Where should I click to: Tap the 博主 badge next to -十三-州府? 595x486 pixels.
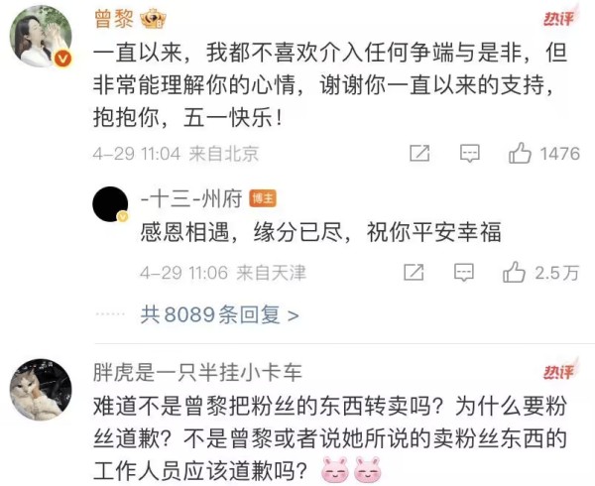pyautogui.click(x=263, y=198)
